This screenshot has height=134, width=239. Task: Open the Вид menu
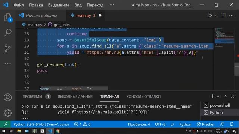click(78, 5)
